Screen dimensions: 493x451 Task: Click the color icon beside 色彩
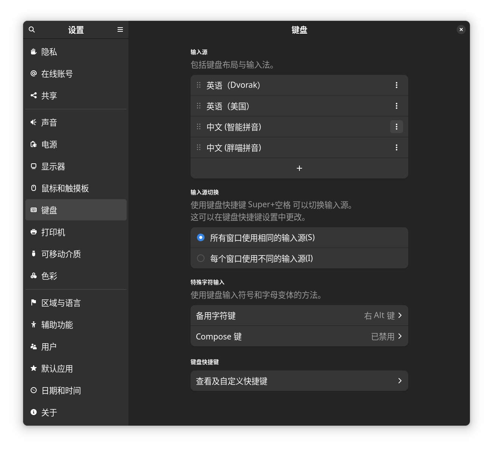click(34, 276)
